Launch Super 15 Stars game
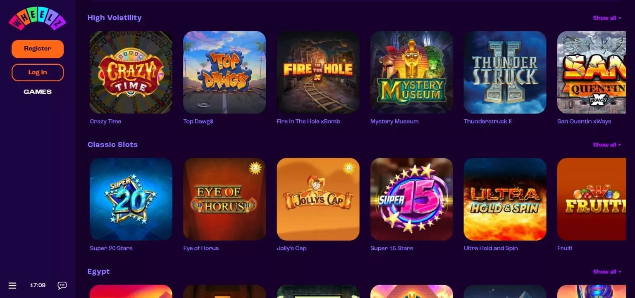 pyautogui.click(x=412, y=199)
